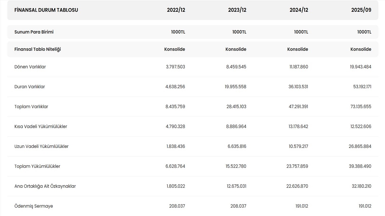The height and width of the screenshot is (216, 385).
Task: Click the FİNANSAL DURUM TABLOSU table heading
Action: [46, 10]
